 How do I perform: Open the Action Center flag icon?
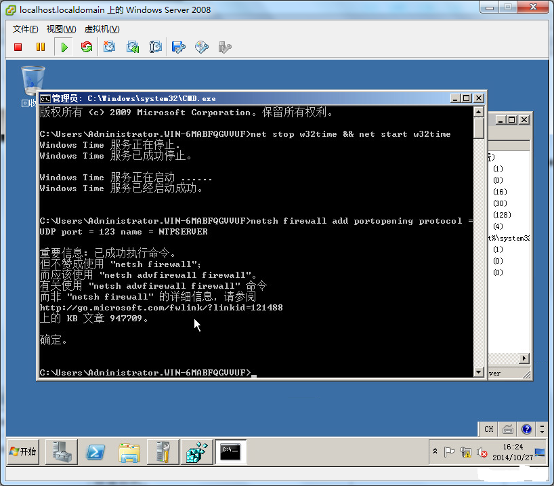(449, 451)
